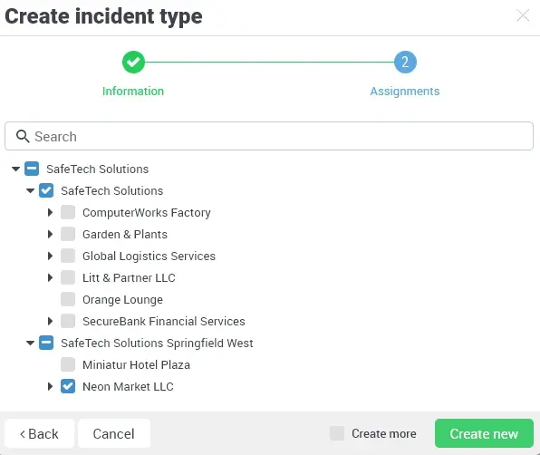
Task: Expand the Neon Market LLC node
Action: (50, 386)
